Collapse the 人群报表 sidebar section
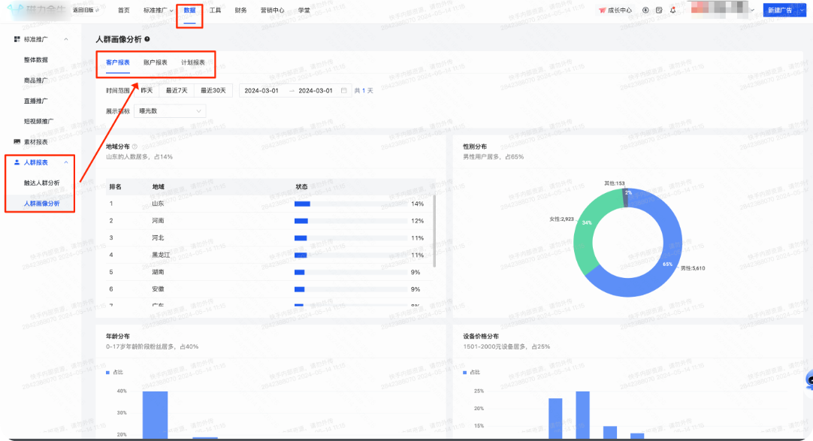The height and width of the screenshot is (441, 813). click(x=66, y=162)
